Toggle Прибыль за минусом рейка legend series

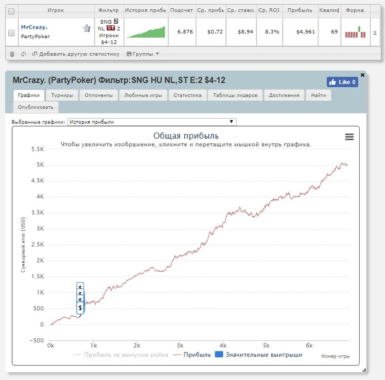click(121, 355)
